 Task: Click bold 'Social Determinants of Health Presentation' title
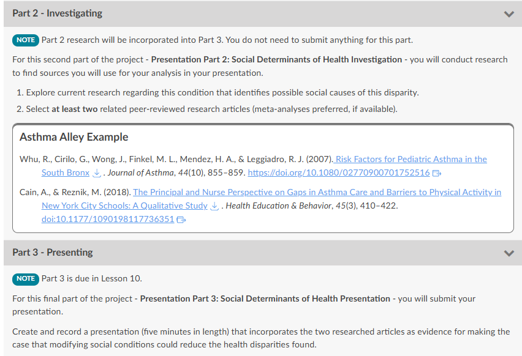pyautogui.click(x=265, y=299)
